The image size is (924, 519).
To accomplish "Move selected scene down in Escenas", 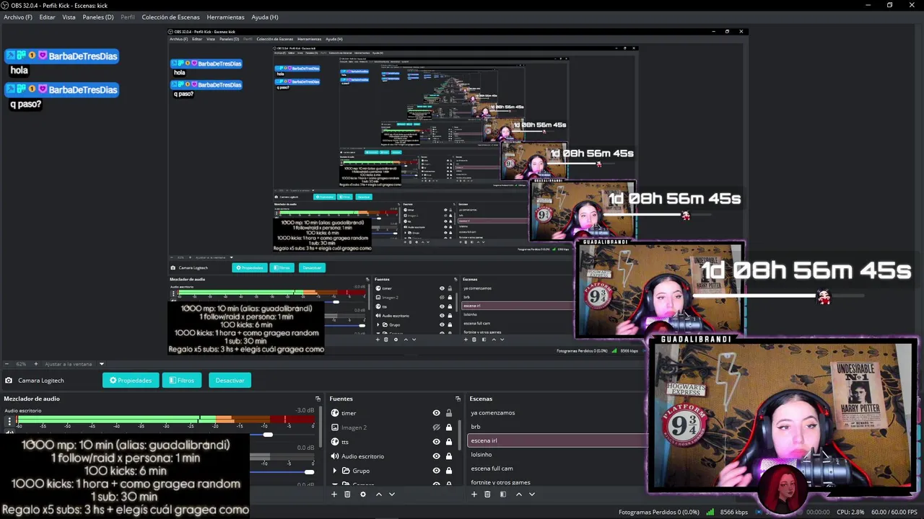I will pyautogui.click(x=532, y=494).
